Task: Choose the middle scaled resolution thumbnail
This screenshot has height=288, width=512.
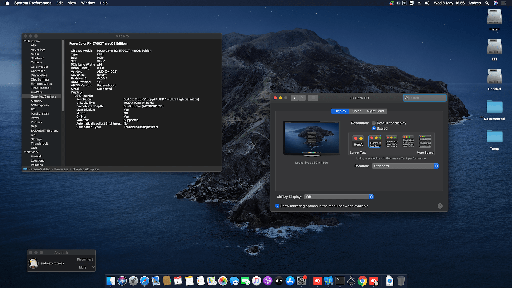Action: coord(391,141)
